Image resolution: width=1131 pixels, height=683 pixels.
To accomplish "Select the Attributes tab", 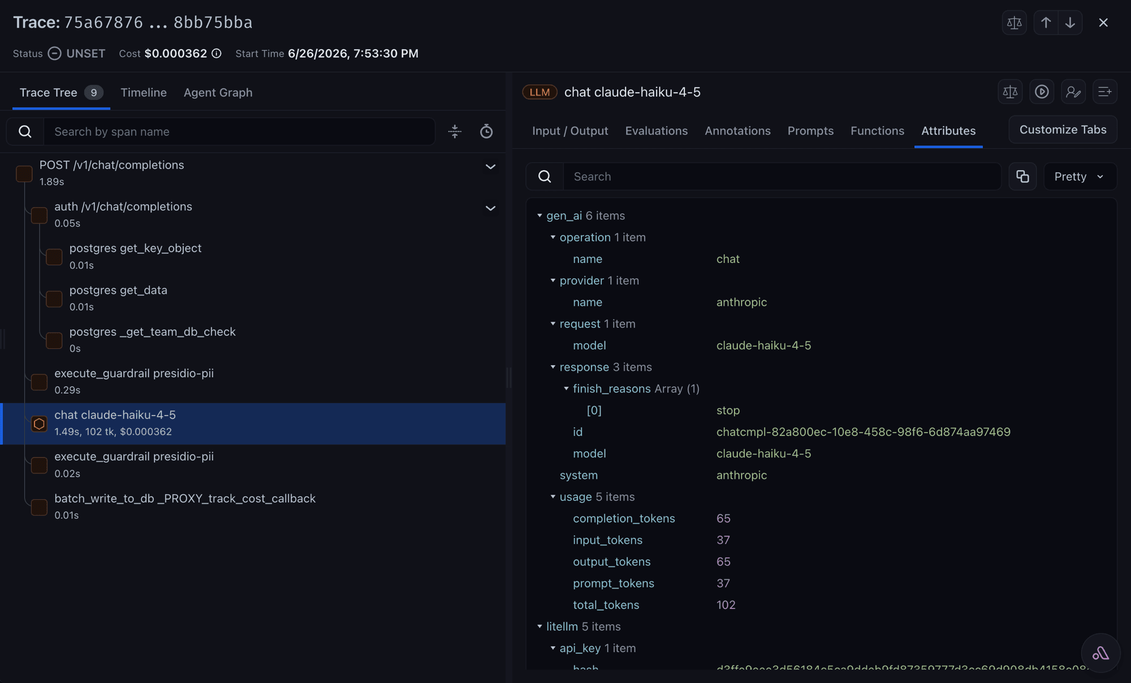I will click(x=948, y=131).
